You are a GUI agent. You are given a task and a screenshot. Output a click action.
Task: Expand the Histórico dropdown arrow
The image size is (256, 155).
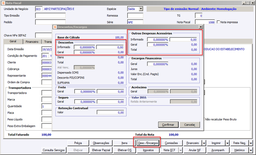251,150
